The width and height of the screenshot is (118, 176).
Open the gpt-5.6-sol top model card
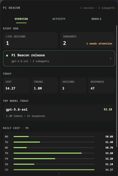click(x=59, y=113)
